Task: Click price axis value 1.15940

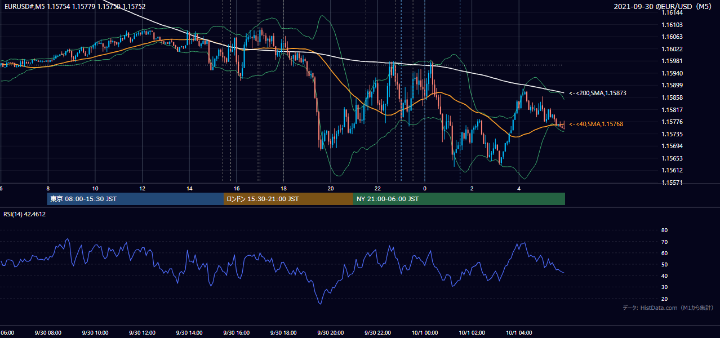Action: coord(672,73)
